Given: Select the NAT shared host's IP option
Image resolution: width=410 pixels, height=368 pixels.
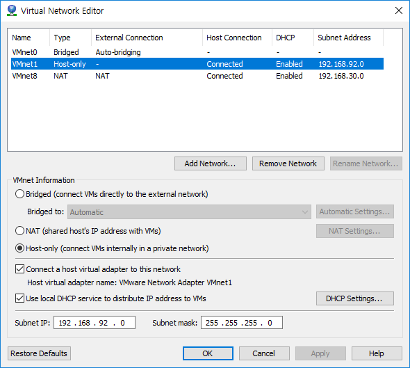Looking at the screenshot, I should coord(20,231).
